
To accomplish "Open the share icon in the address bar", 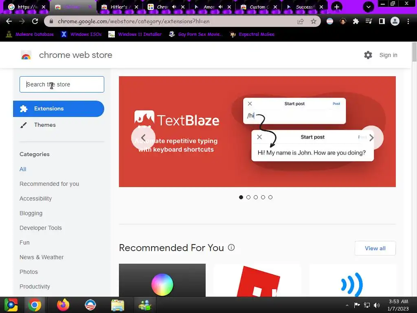I will [x=301, y=21].
